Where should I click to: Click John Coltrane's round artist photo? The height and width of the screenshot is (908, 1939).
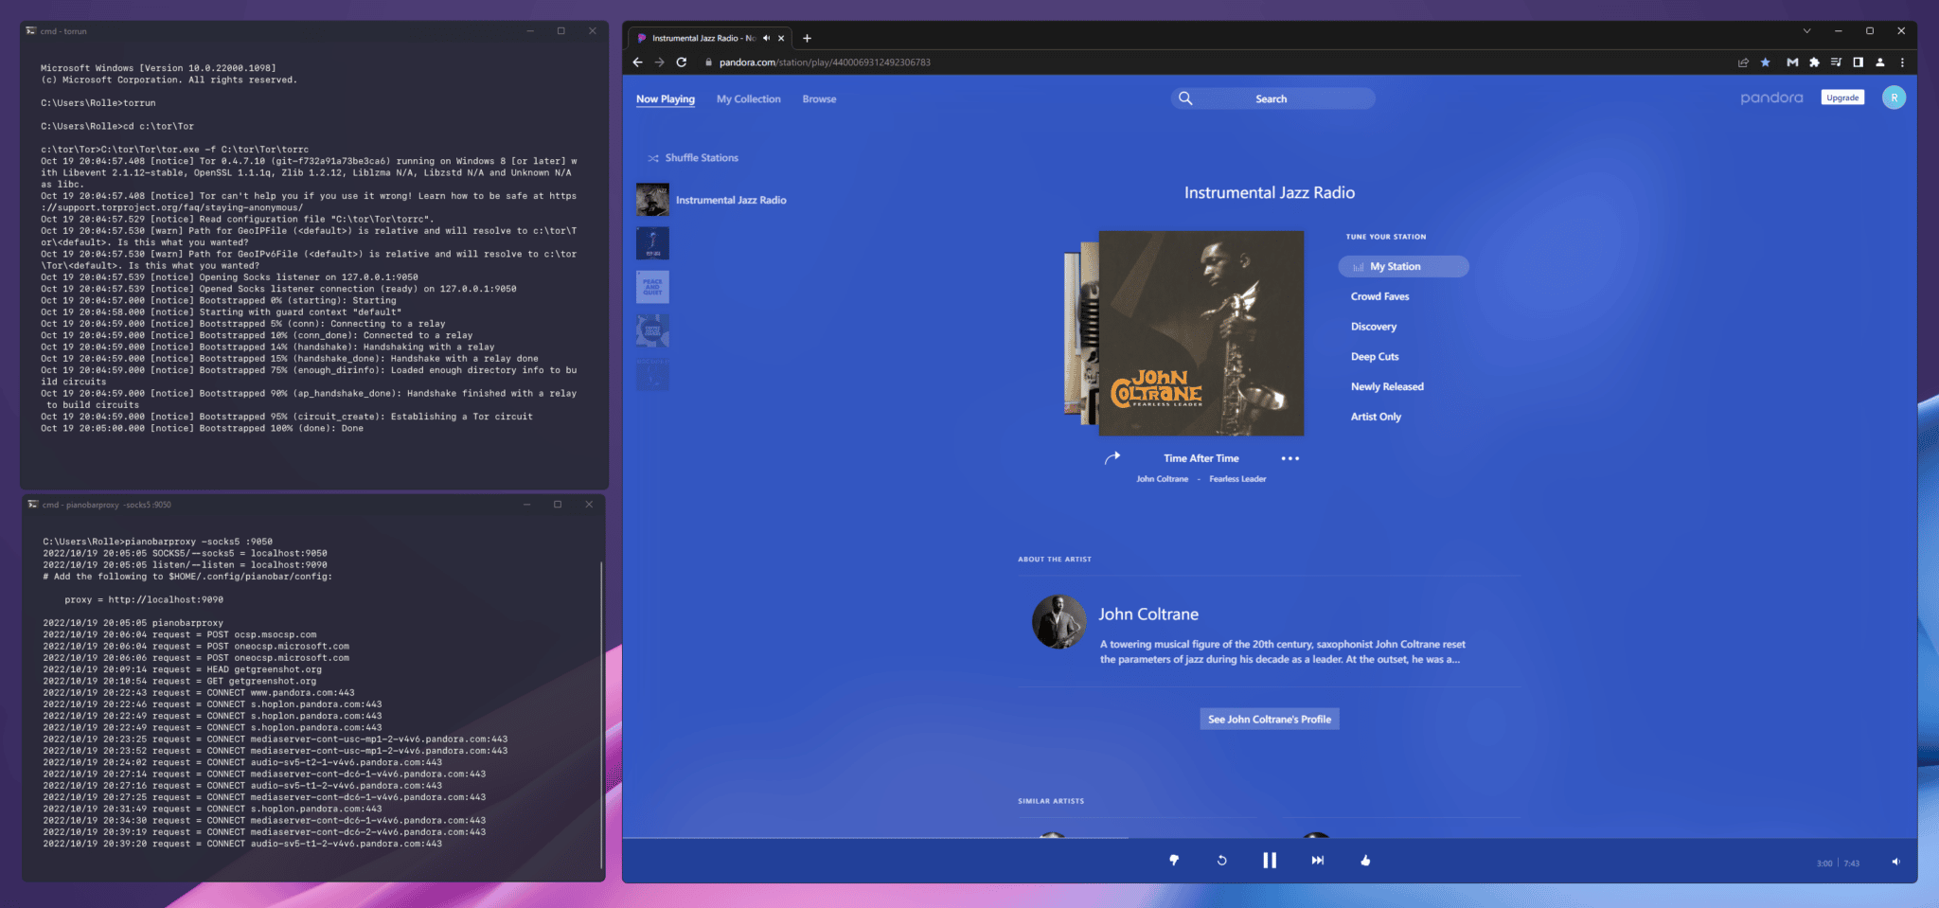pos(1058,622)
